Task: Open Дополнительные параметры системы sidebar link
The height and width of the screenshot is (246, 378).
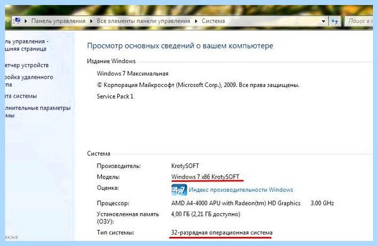Action: 38,111
